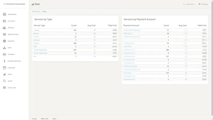
Task: Click the Dashboard breadcrumb link
Action: pyautogui.click(x=36, y=11)
